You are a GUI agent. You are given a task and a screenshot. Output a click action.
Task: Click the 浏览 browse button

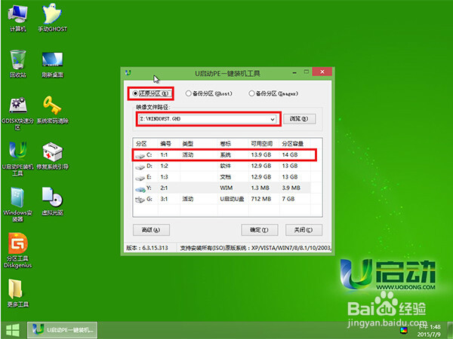[x=299, y=119]
